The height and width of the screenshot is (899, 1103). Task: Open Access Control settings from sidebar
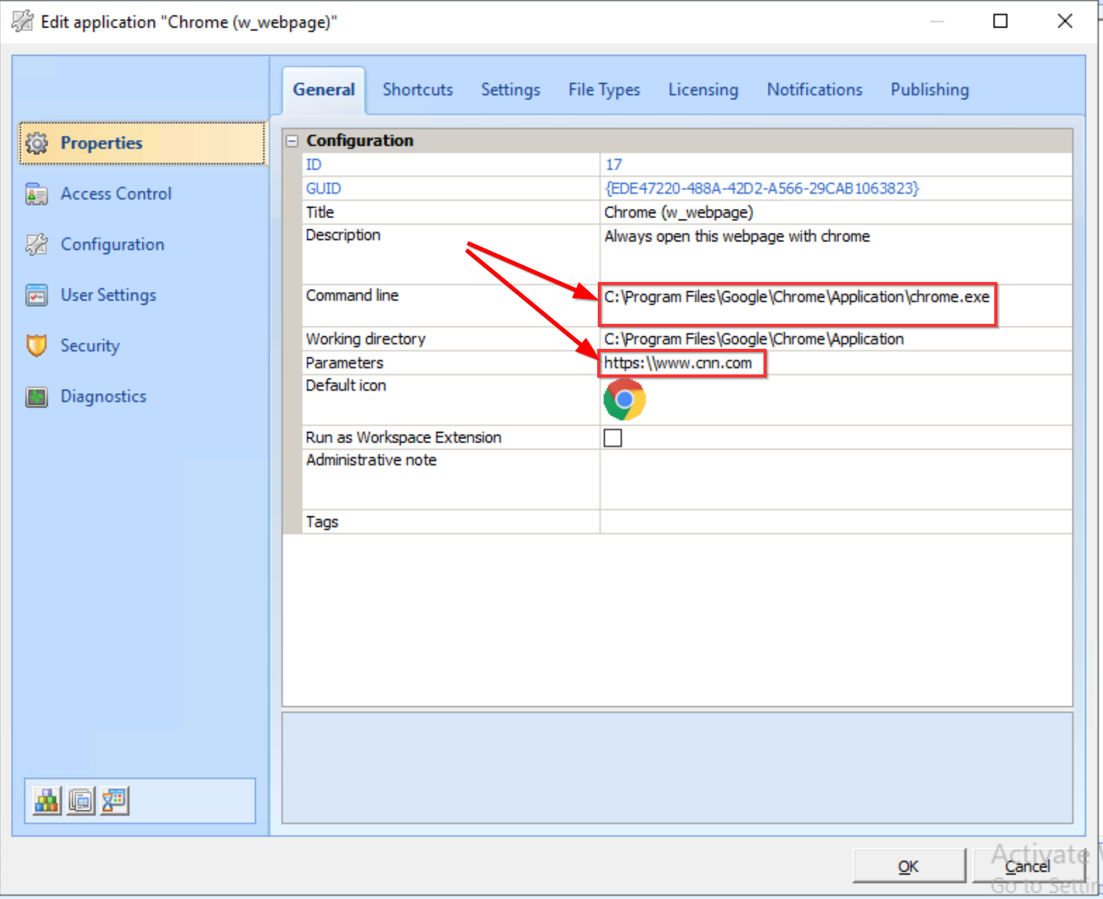point(116,194)
